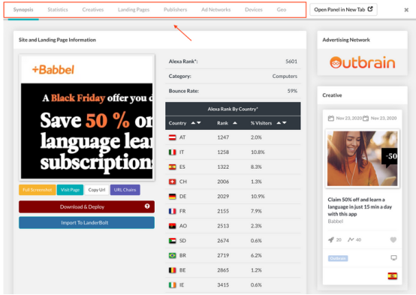The height and width of the screenshot is (295, 416).
Task: Click the Full Screenshot button
Action: click(38, 190)
